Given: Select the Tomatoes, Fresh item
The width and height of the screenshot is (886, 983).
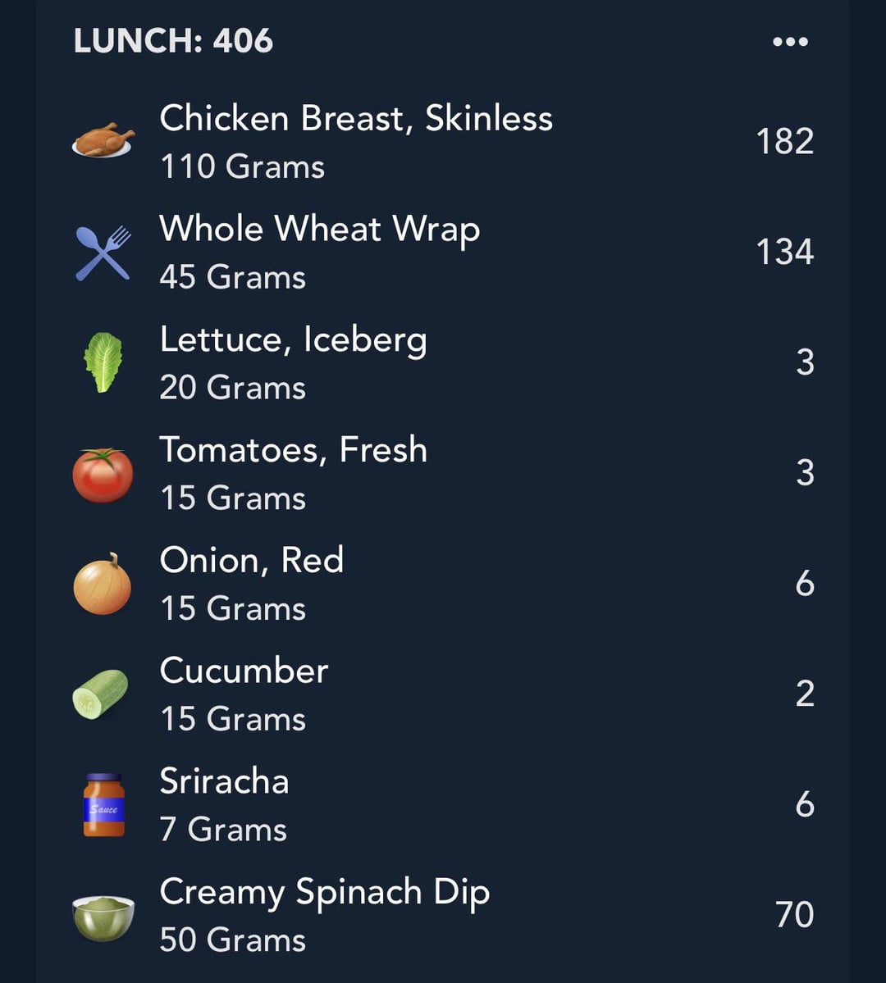Looking at the screenshot, I should 443,473.
